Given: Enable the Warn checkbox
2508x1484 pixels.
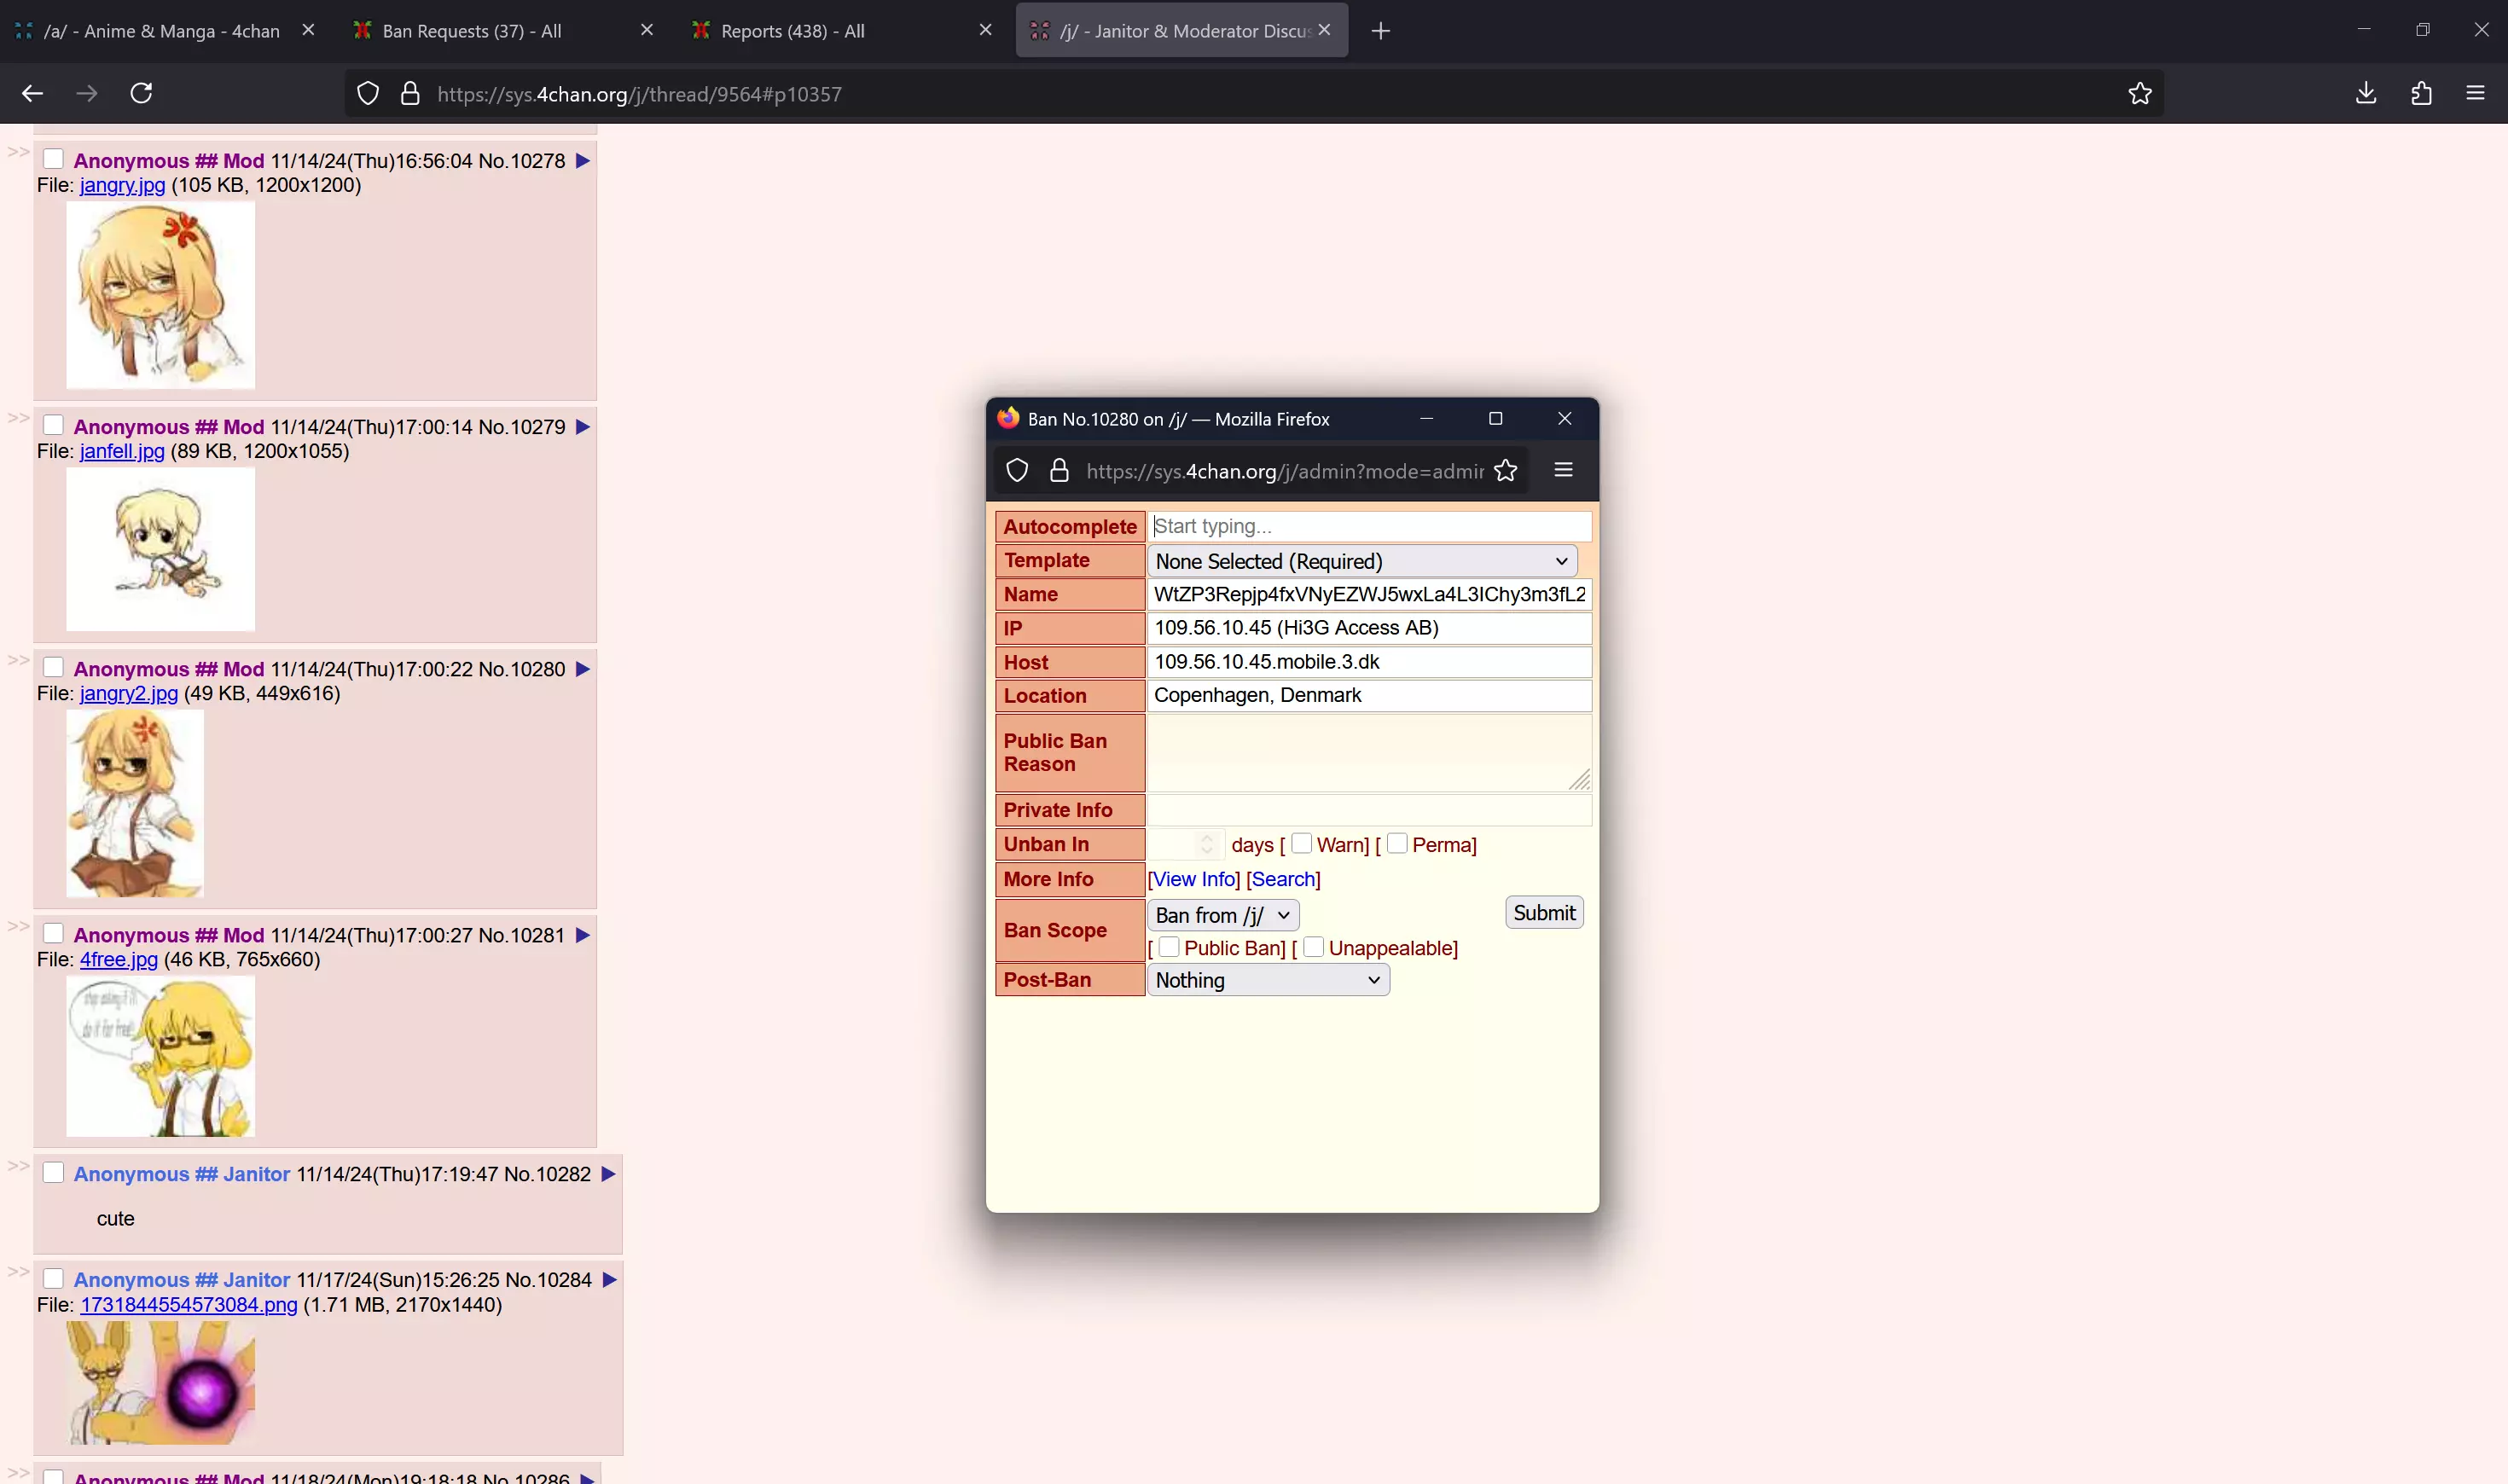Looking at the screenshot, I should [x=1301, y=843].
